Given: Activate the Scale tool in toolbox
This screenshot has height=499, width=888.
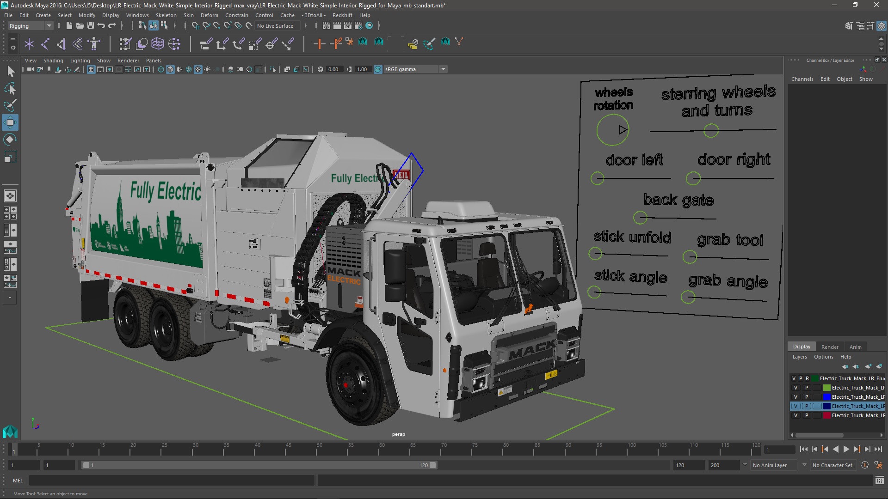Looking at the screenshot, I should pos(10,157).
